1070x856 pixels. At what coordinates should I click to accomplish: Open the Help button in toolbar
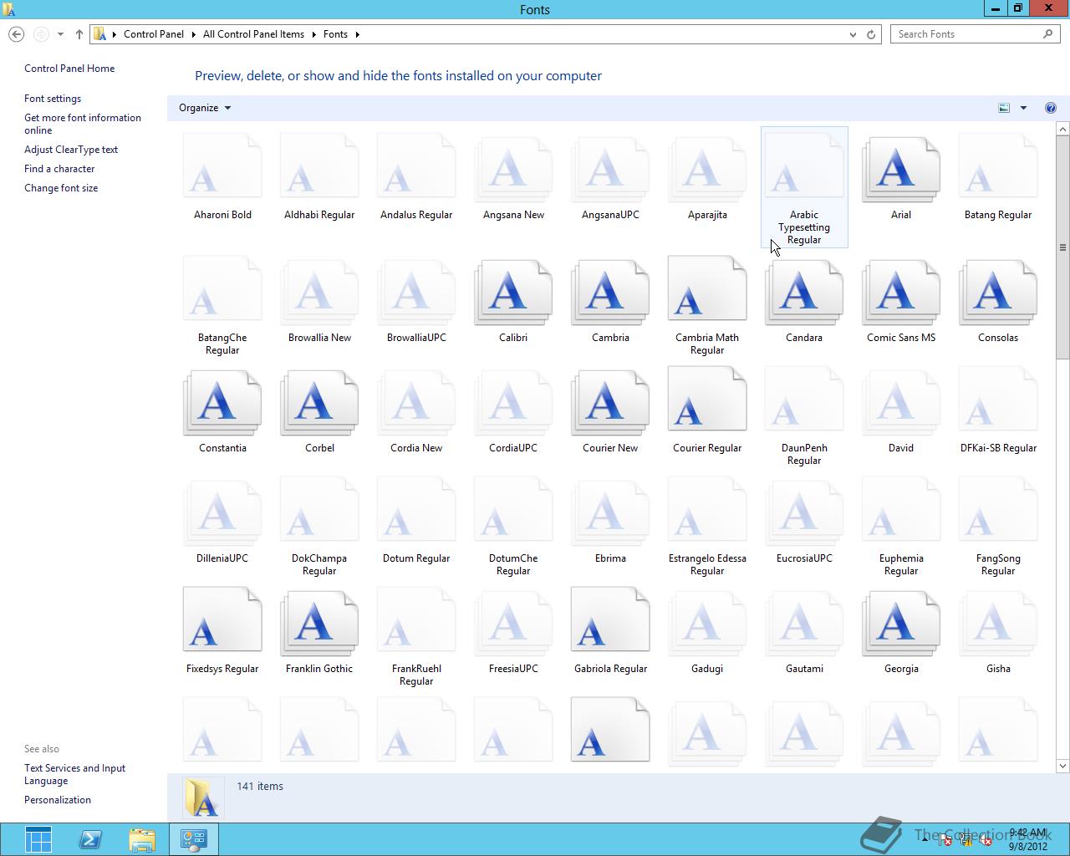pyautogui.click(x=1051, y=108)
